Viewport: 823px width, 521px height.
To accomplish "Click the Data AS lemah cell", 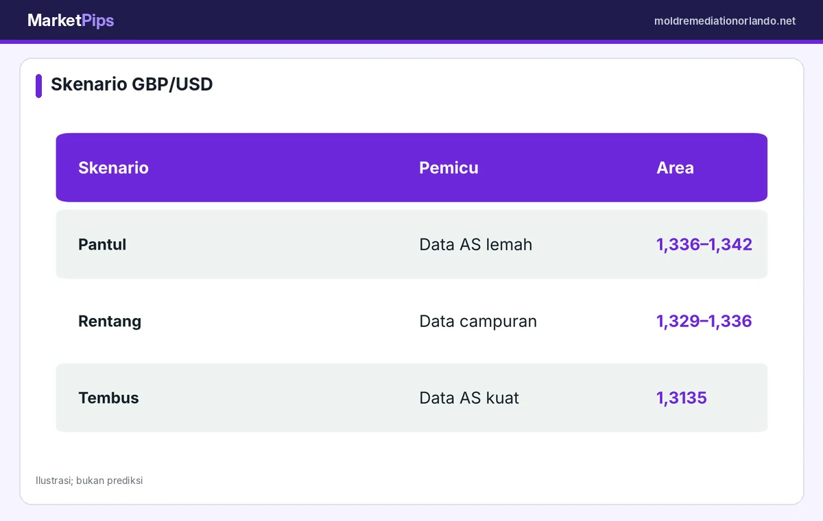I will click(475, 245).
